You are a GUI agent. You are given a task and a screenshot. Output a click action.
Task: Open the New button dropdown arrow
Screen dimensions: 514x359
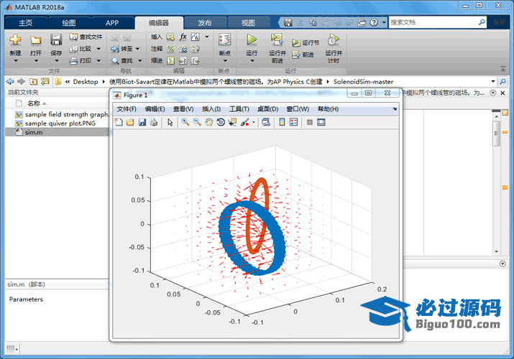tap(15, 60)
